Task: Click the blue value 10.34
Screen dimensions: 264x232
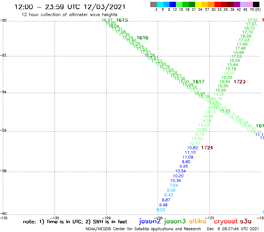Action: pyautogui.click(x=176, y=181)
